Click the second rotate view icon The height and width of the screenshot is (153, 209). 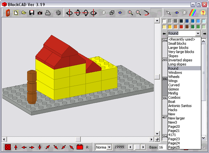tap(78, 13)
